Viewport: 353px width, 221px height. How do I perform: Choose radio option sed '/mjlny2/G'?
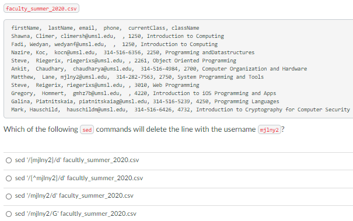click(x=9, y=214)
